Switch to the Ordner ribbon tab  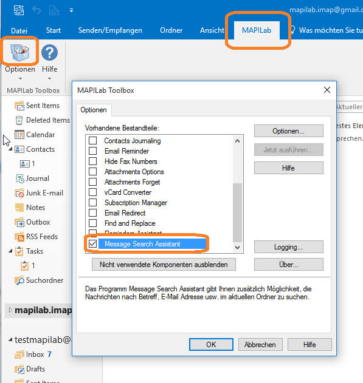click(x=171, y=30)
